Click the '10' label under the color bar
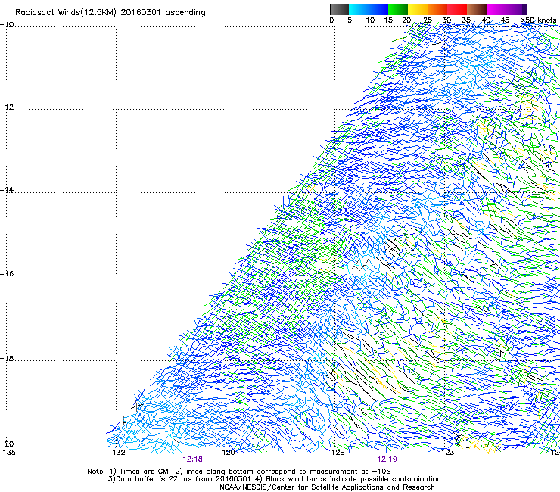Image resolution: width=560 pixels, height=492 pixels. [x=370, y=20]
